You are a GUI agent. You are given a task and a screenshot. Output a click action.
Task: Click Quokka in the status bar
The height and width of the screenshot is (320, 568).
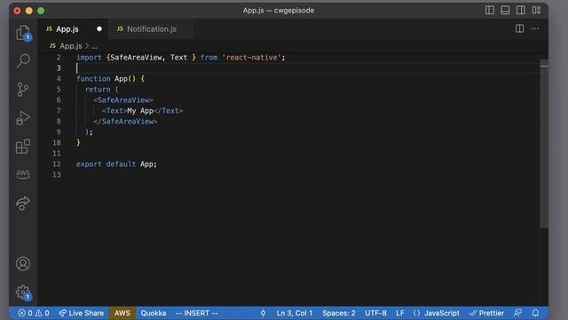tap(154, 313)
